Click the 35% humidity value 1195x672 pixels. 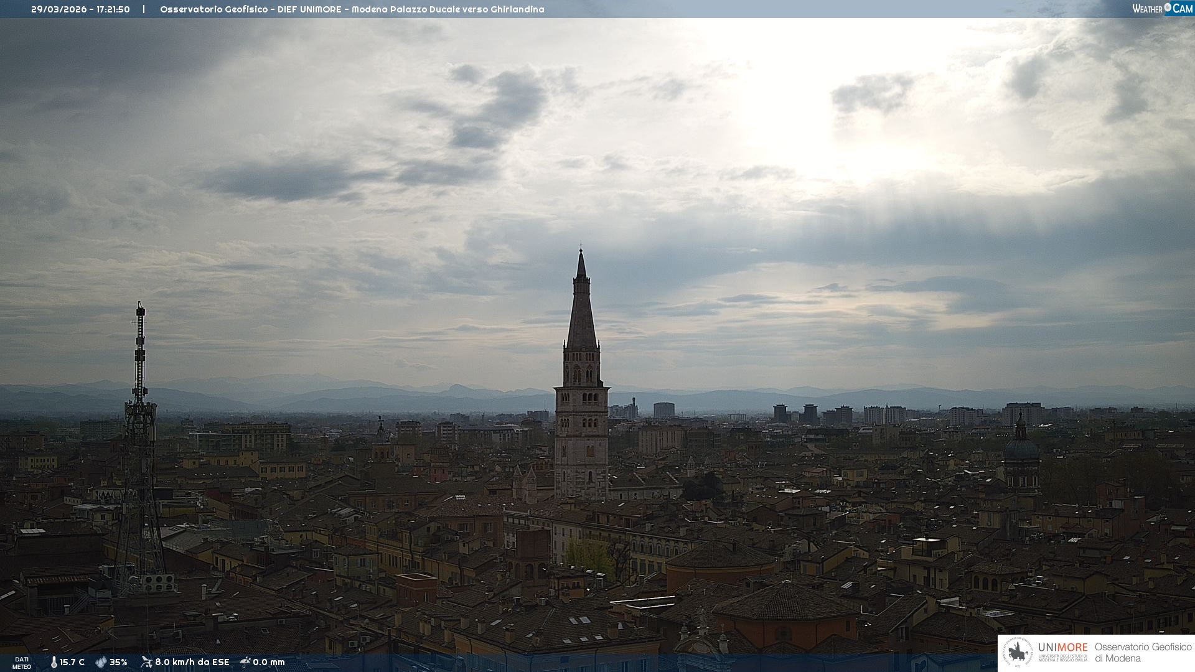[x=118, y=662]
